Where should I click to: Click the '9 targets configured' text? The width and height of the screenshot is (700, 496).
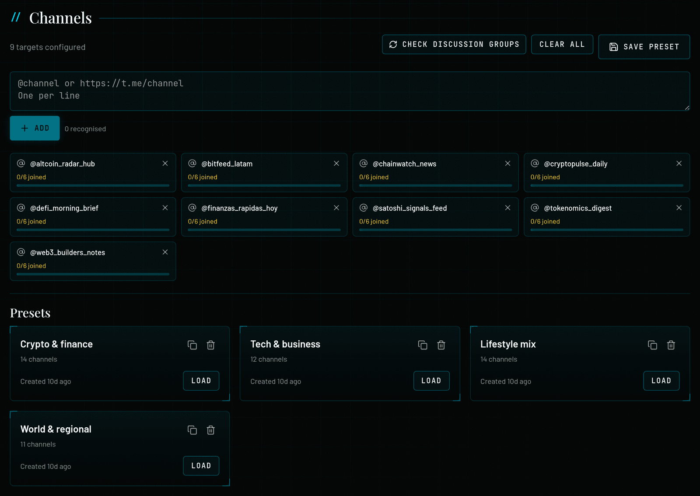pos(48,47)
